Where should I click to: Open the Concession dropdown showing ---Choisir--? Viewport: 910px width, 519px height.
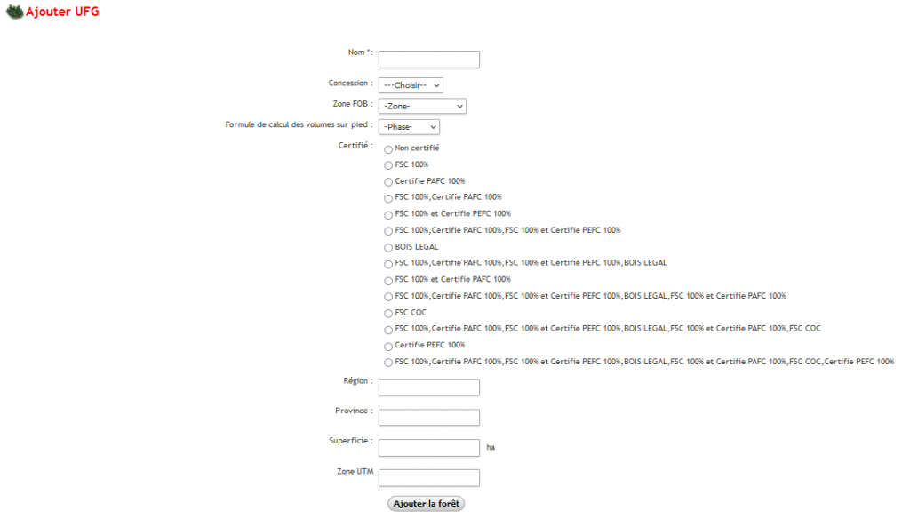411,84
